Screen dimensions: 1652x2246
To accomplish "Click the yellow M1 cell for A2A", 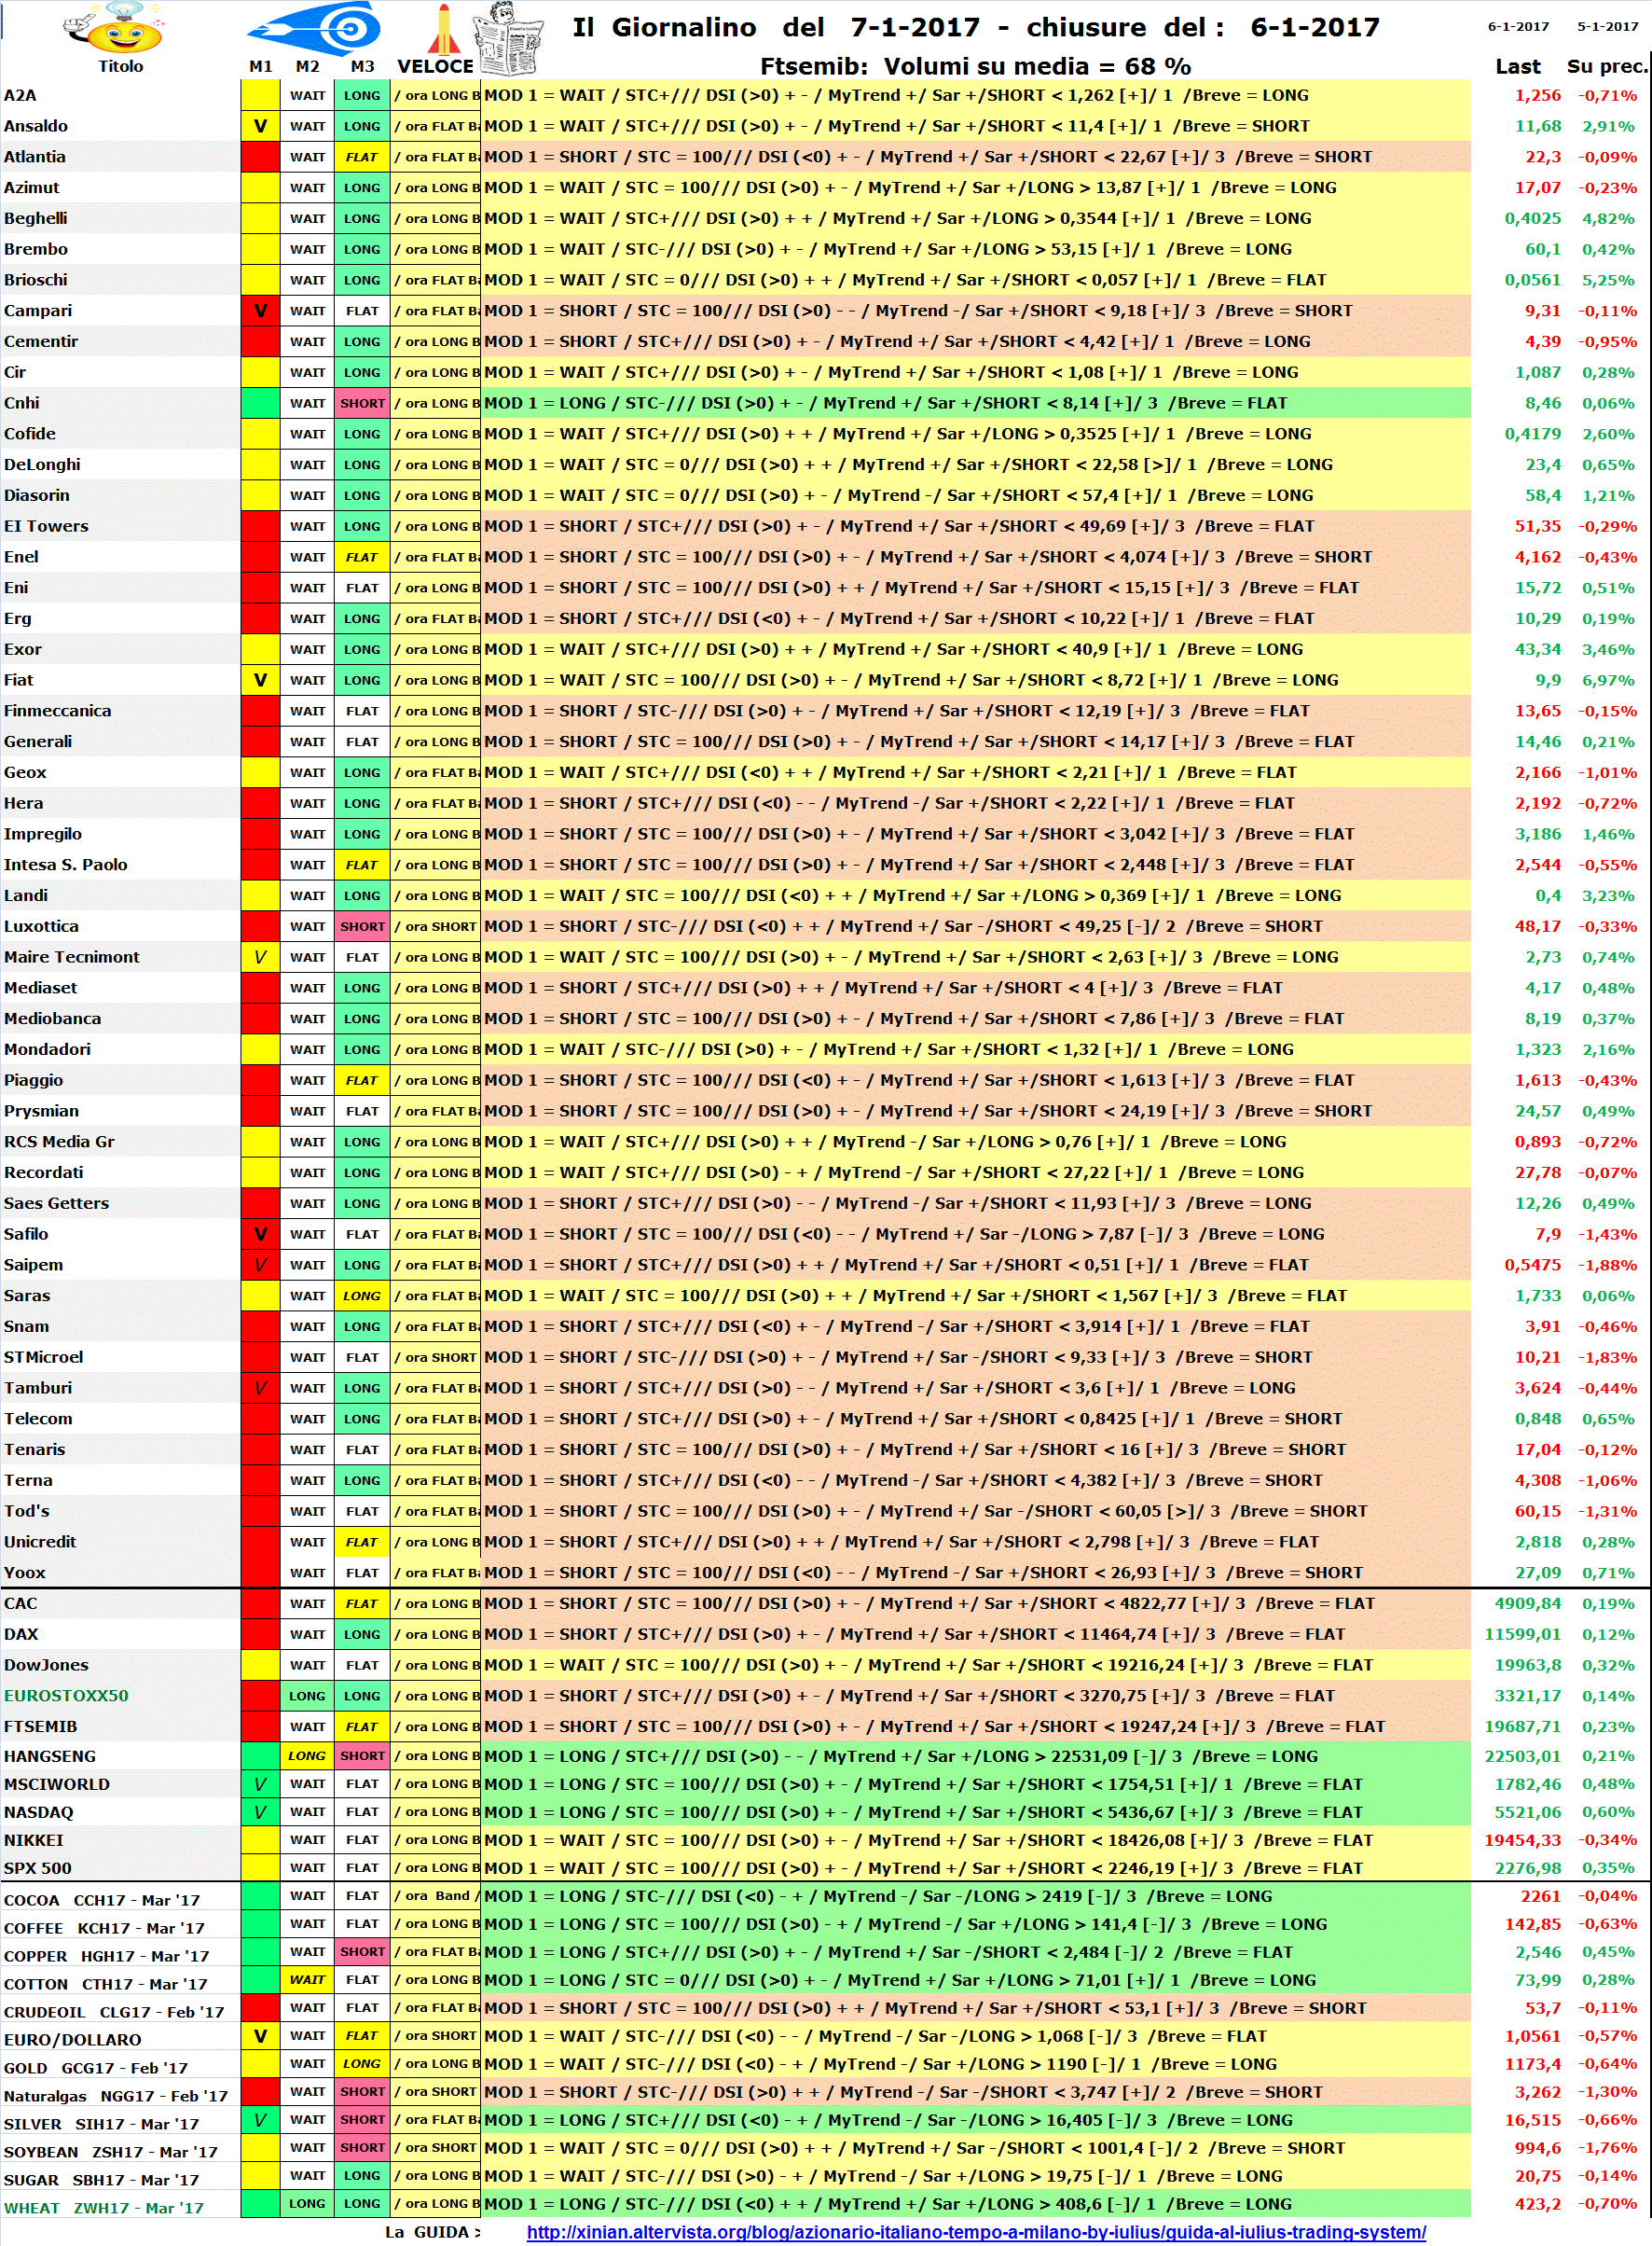I will 260,95.
